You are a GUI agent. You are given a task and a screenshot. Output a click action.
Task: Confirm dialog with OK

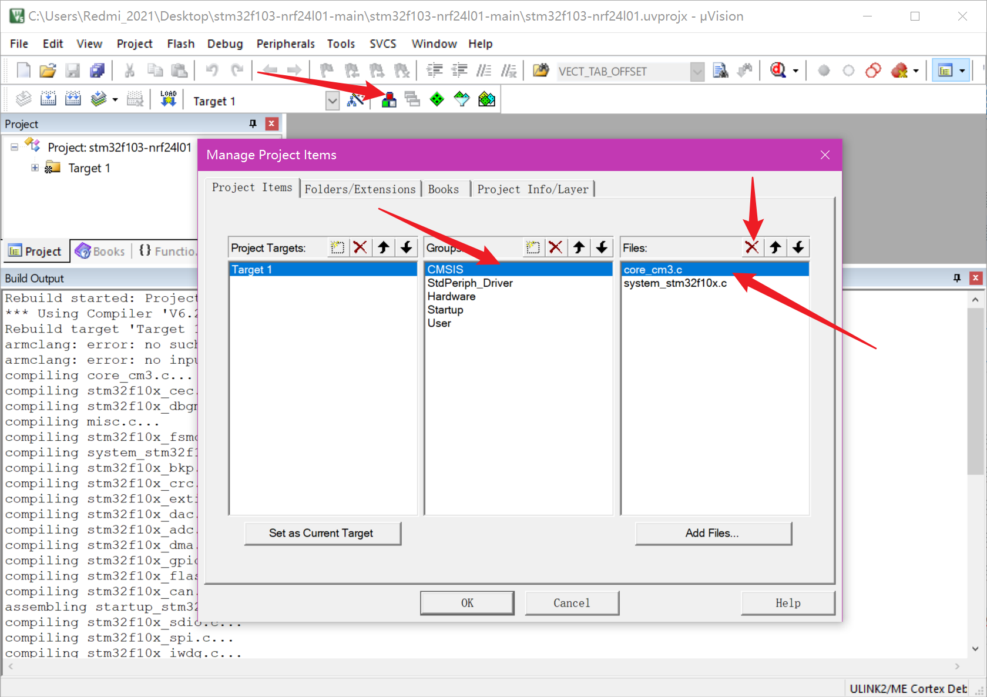click(x=467, y=603)
